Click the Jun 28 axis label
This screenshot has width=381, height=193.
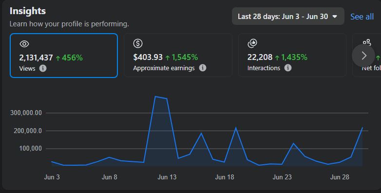point(340,177)
